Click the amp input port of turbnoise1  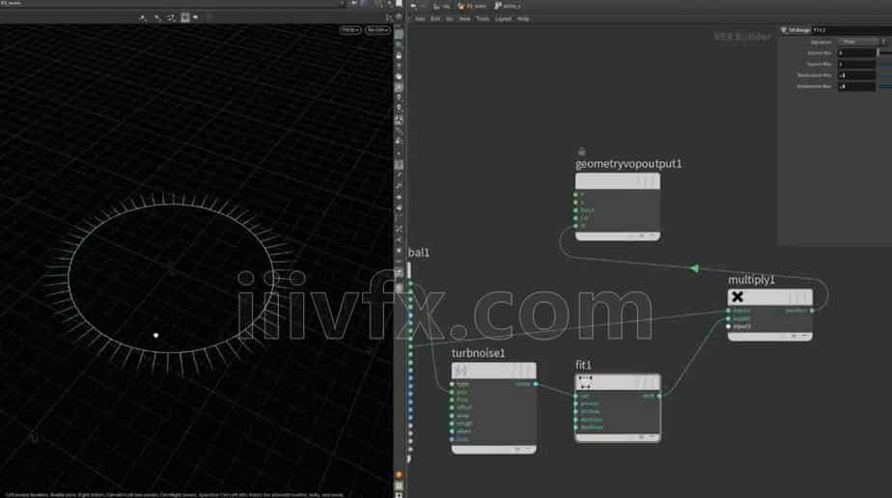[x=452, y=416]
